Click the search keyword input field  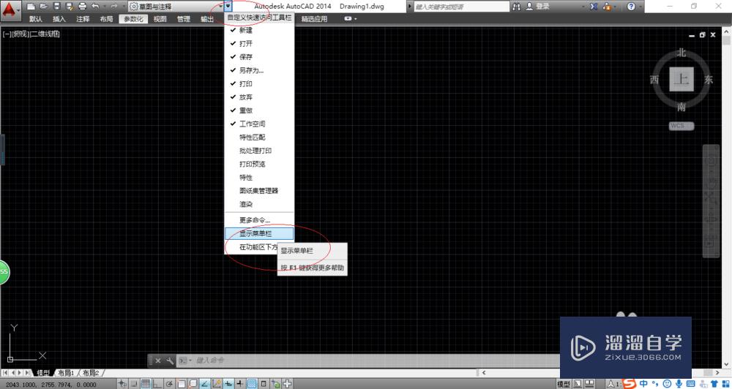[x=461, y=7]
